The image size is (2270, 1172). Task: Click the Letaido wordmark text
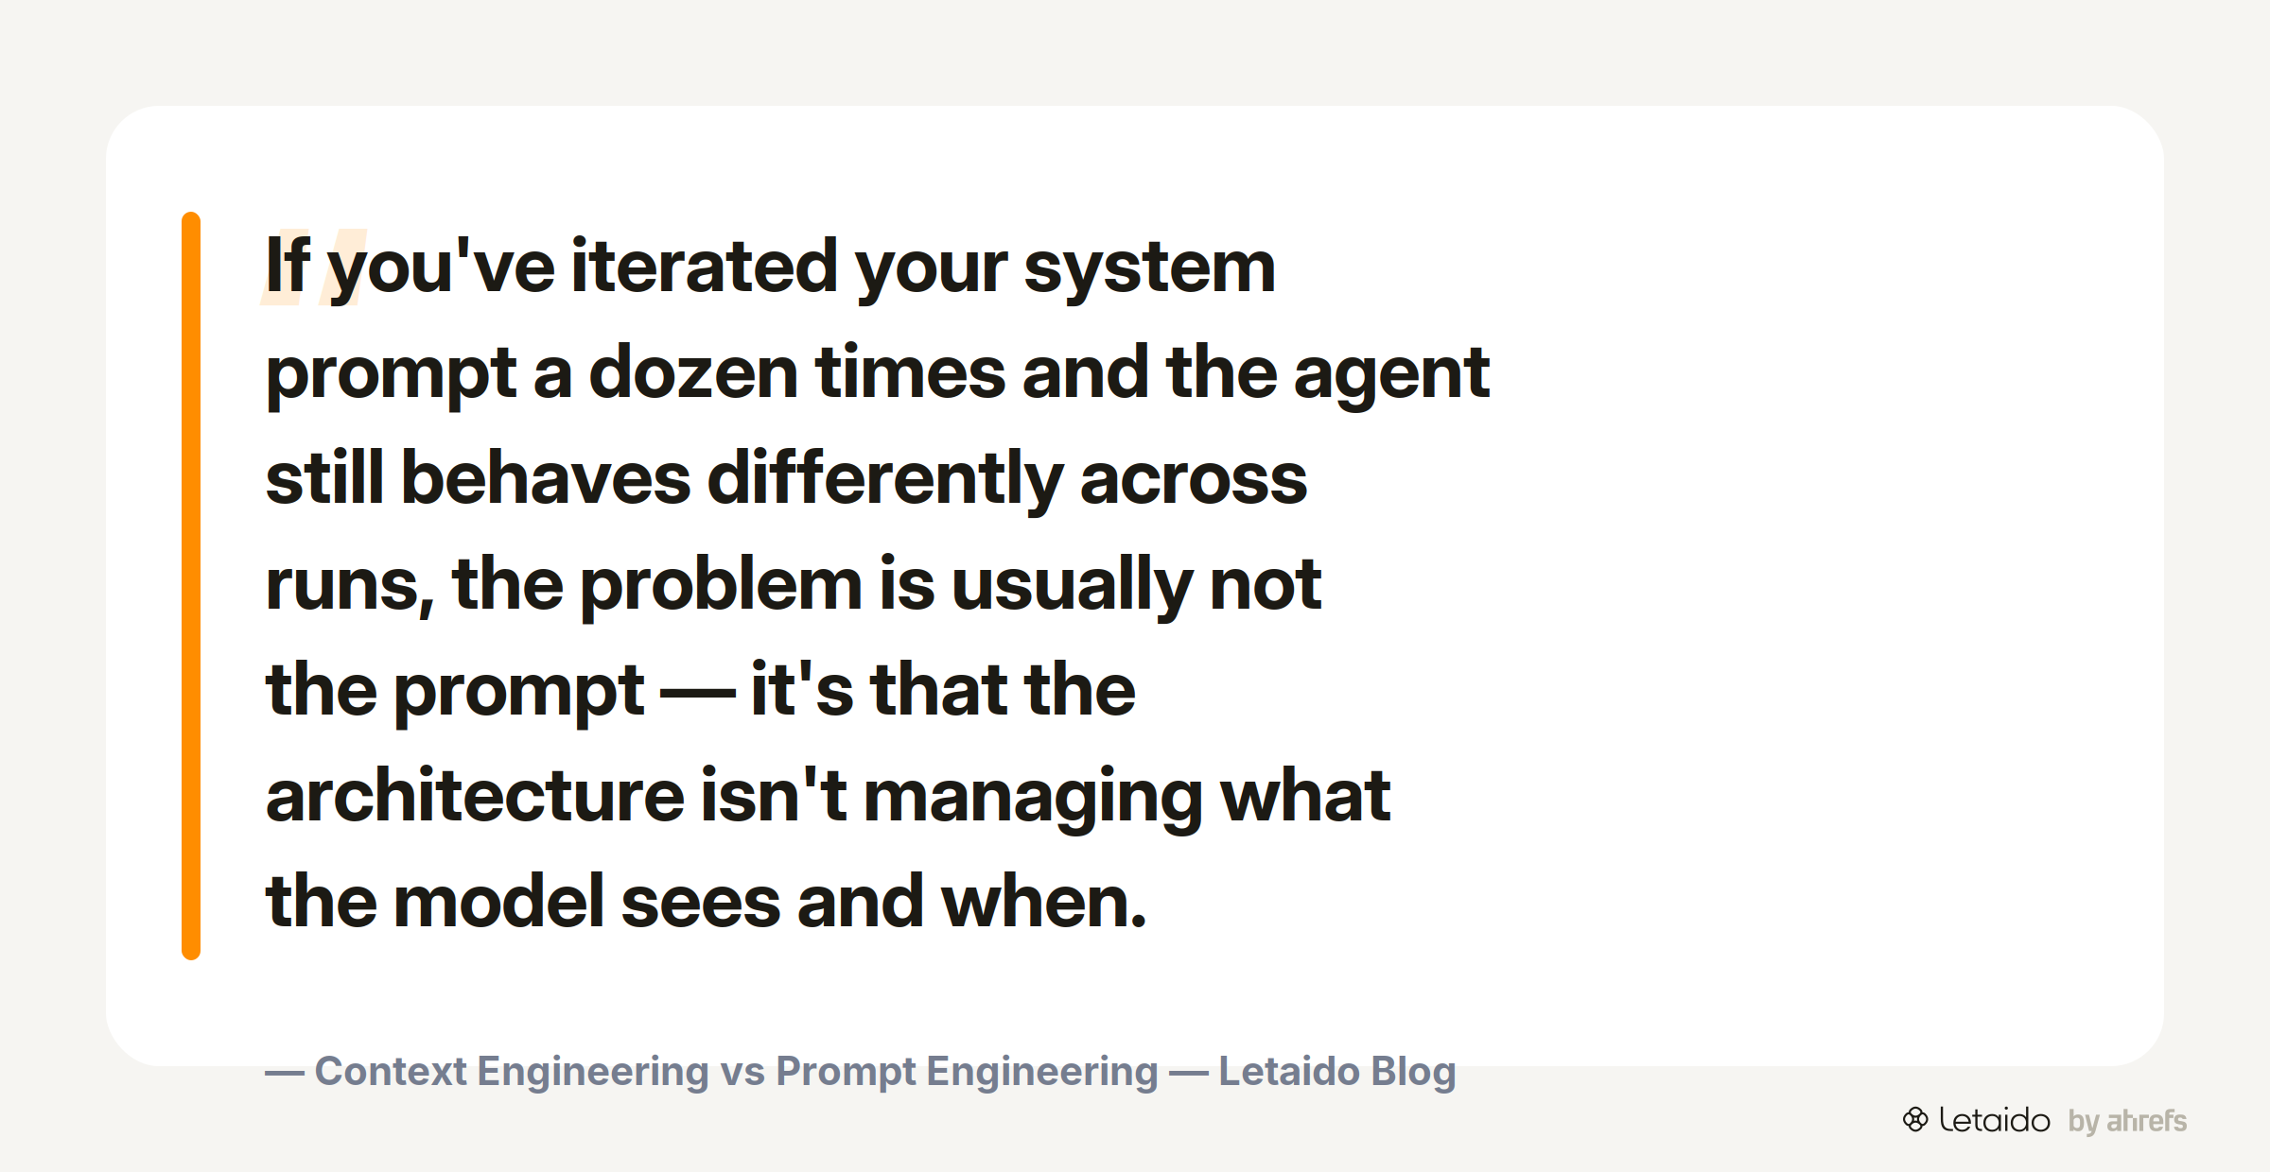[x=1995, y=1120]
